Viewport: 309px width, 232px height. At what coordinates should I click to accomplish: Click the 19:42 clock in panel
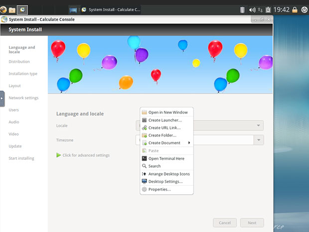(281, 9)
